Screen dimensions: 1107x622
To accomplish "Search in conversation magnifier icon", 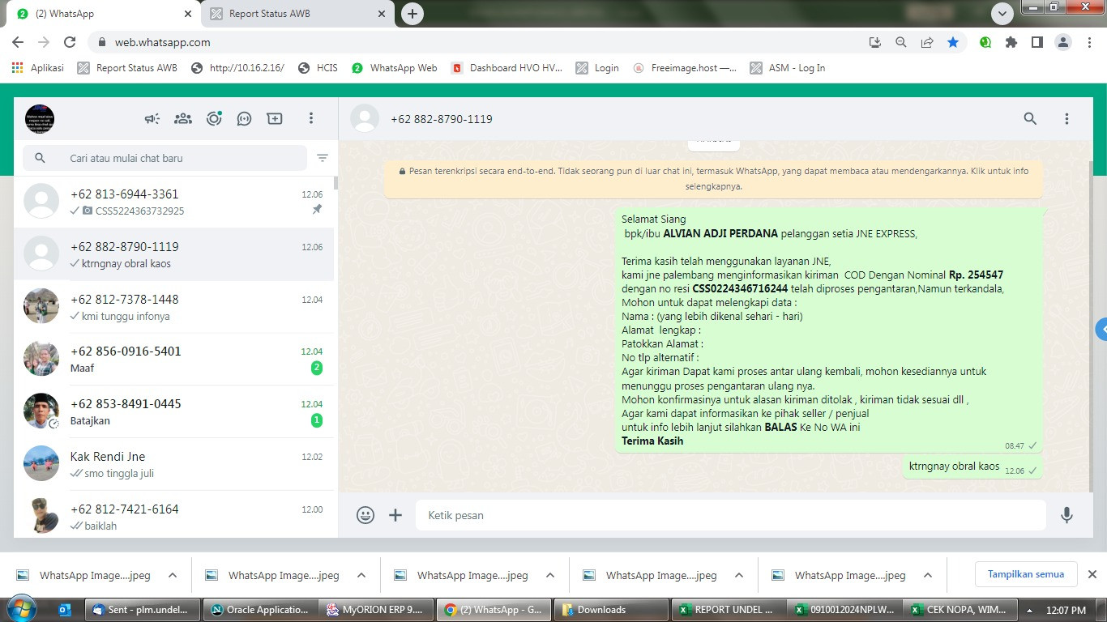I will [x=1030, y=119].
